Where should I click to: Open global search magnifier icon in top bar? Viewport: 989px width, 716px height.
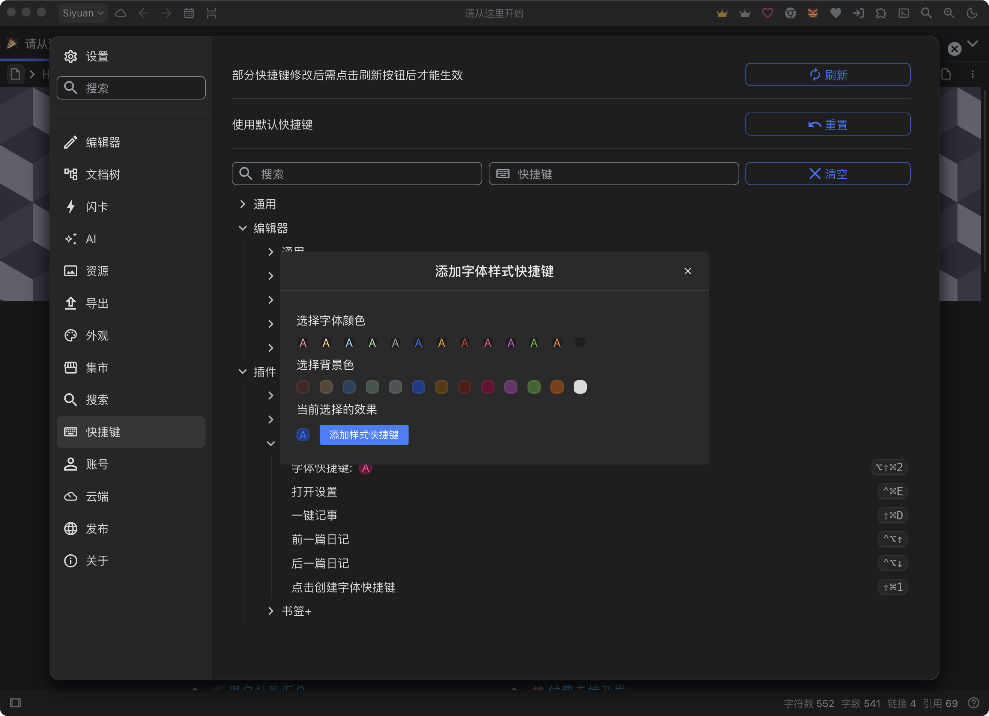point(926,13)
